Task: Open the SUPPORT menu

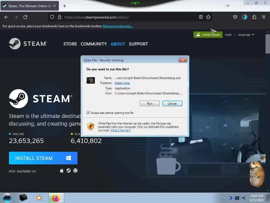Action: [x=138, y=44]
